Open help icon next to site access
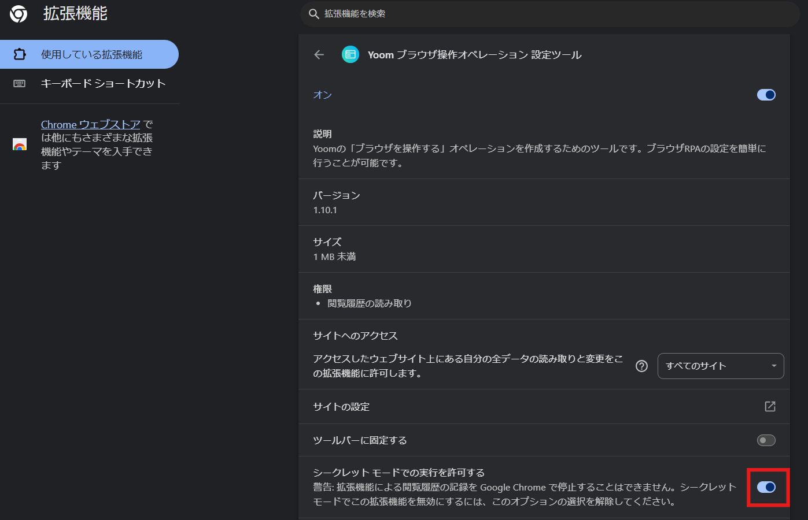This screenshot has width=808, height=520. tap(641, 366)
